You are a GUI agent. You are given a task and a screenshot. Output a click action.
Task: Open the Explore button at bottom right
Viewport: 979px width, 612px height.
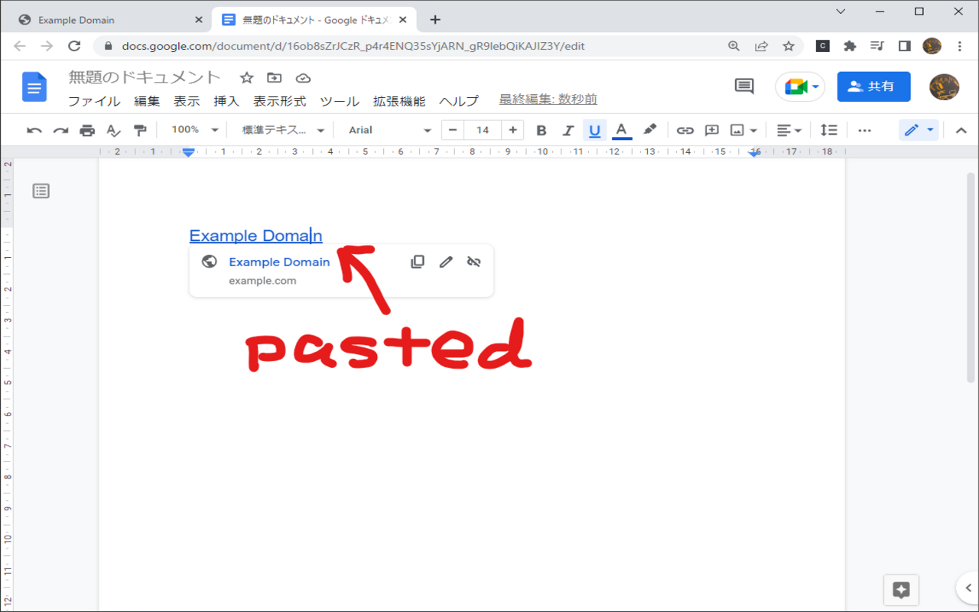click(901, 590)
